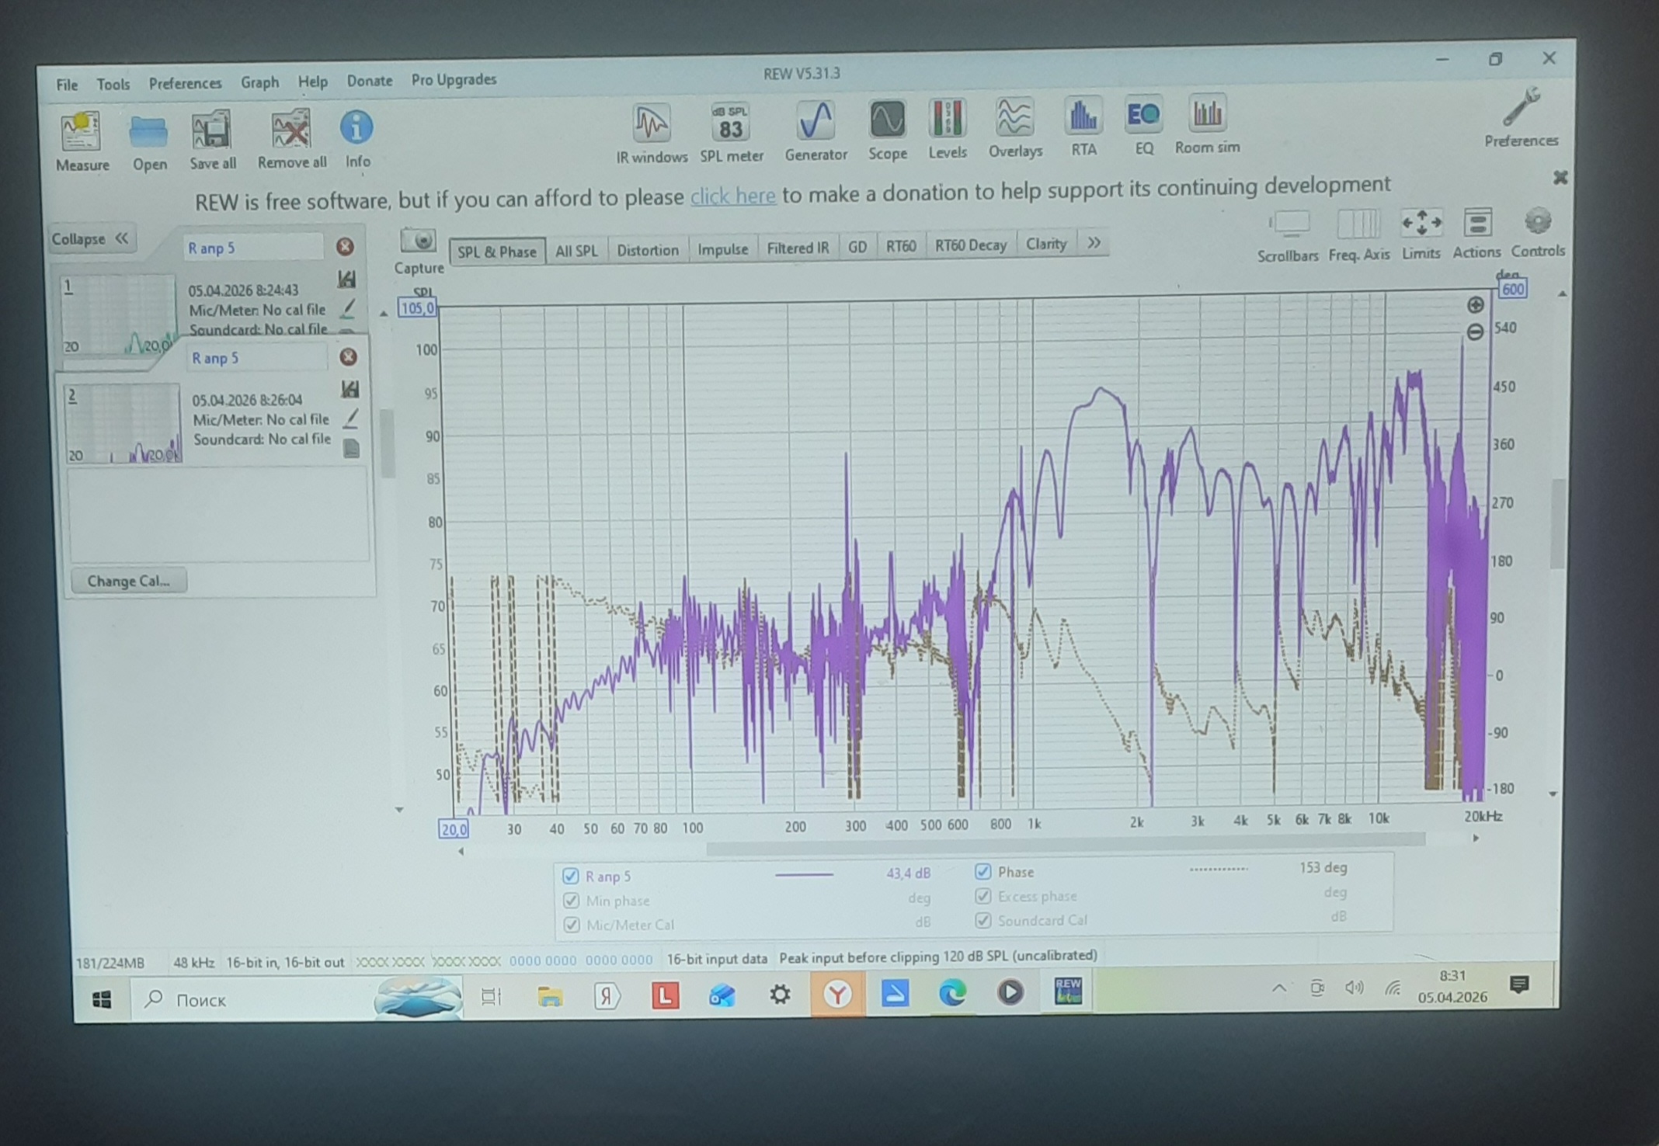Follow the 'click here' donation link
1659x1146 pixels.
click(732, 196)
